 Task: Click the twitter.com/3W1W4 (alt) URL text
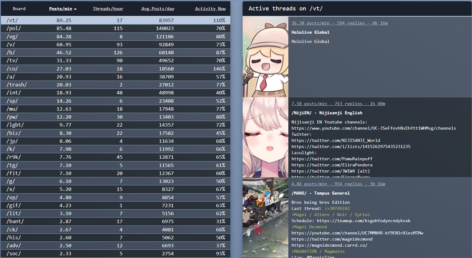tap(331, 171)
